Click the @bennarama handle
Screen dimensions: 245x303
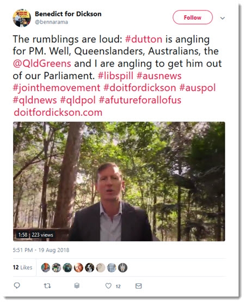click(x=51, y=22)
